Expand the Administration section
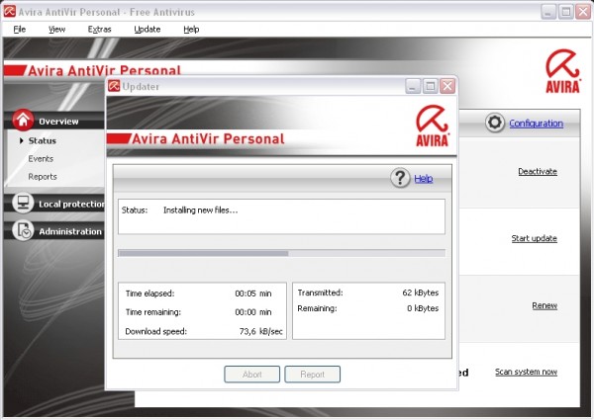This screenshot has height=420, width=594. tap(70, 231)
